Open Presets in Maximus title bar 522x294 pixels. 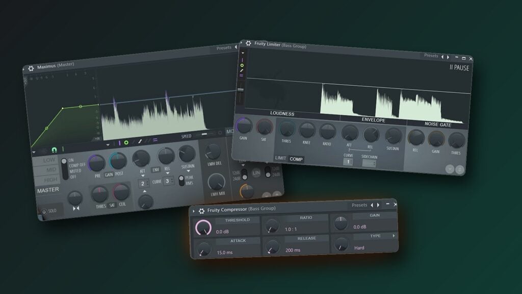[x=224, y=48]
